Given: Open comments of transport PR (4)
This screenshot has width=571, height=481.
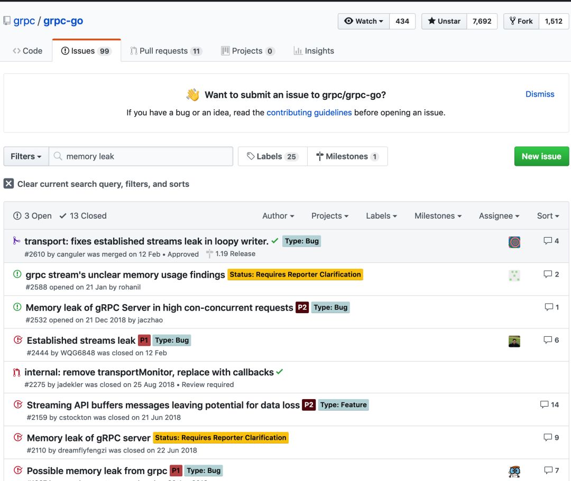Looking at the screenshot, I should pos(551,241).
